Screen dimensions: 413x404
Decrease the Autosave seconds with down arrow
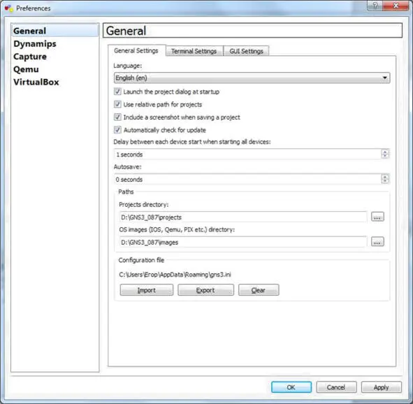click(385, 182)
